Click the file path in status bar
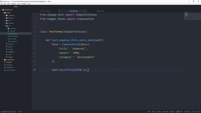Screen dimensions: 201x113 point(8,112)
